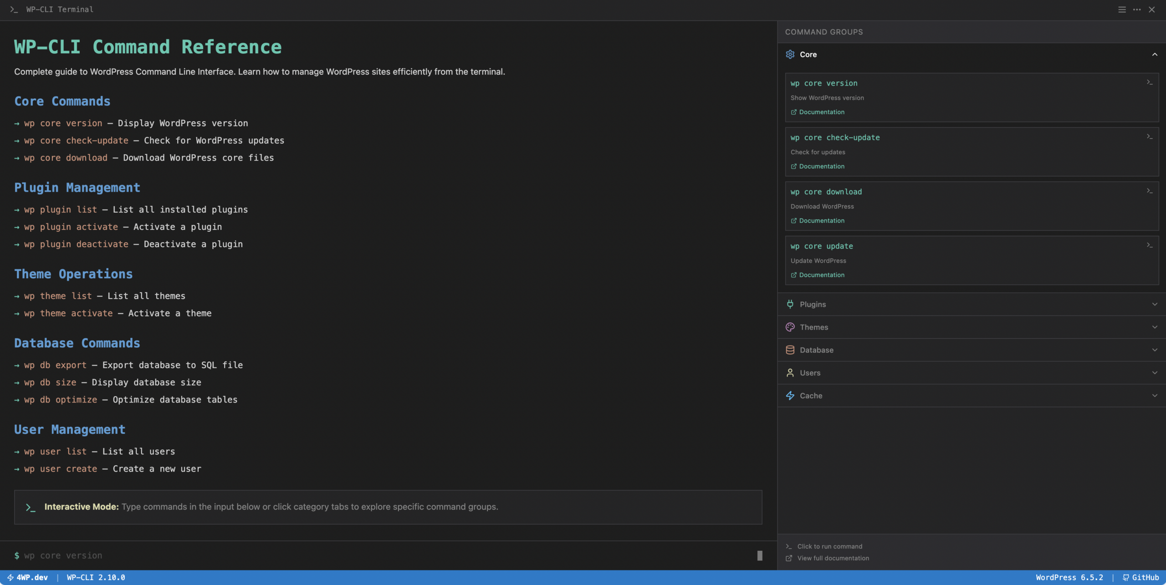Screen dimensions: 1166x585
Task: Expand the Themes command group
Action: [x=1155, y=327]
